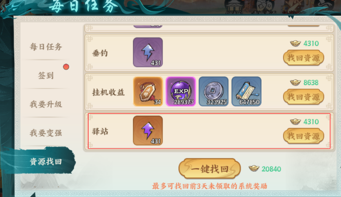Select the 我要变强 sidebar tab

46,133
